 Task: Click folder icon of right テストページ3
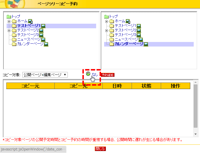[x=112, y=35]
